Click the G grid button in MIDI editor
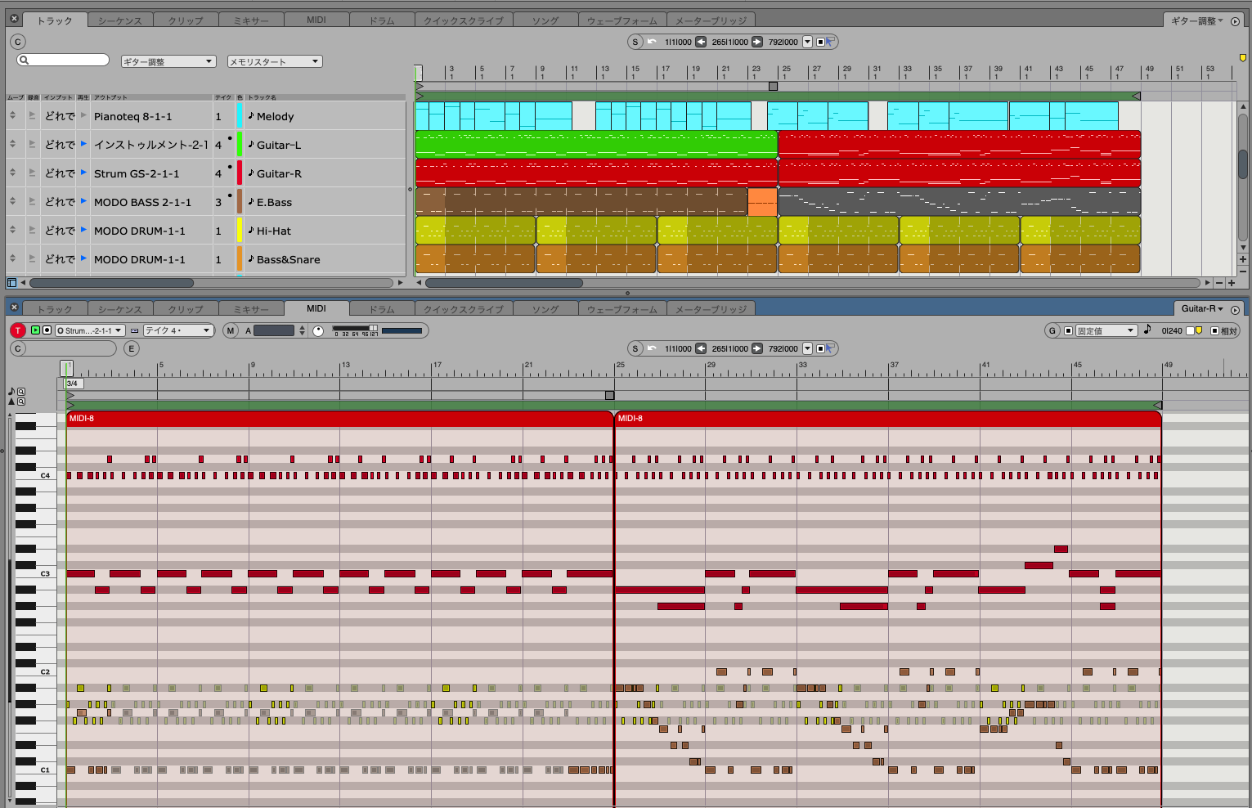1252x808 pixels. coord(1052,330)
